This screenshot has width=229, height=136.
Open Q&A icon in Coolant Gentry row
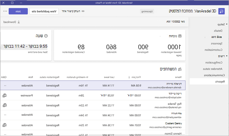[5, 125]
